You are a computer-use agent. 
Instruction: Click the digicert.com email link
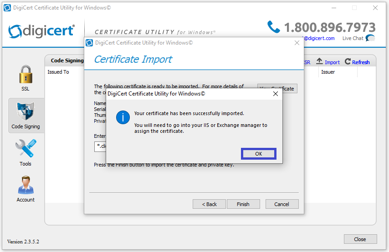coord(319,38)
